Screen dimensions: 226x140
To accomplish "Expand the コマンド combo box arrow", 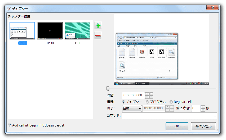I will (x=214, y=116).
